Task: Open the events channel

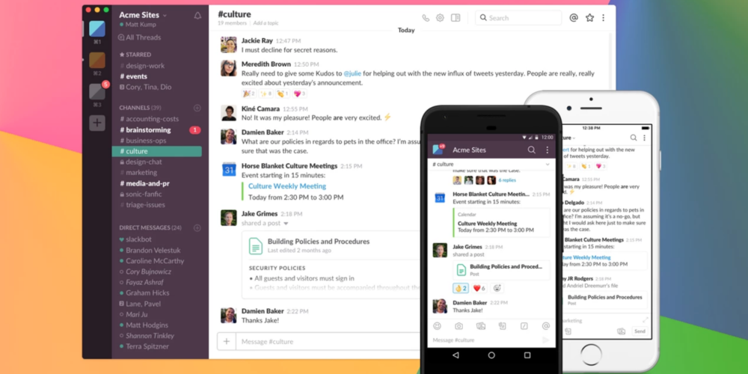Action: (134, 76)
